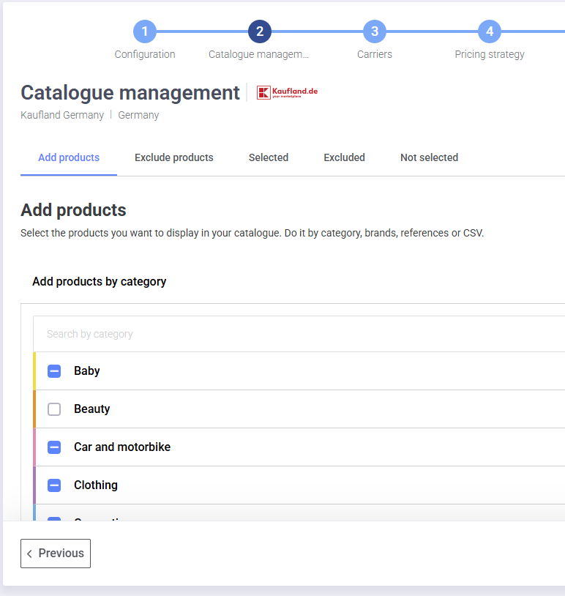This screenshot has width=565, height=596.
Task: Click step 2 Catalogue management circle
Action: [x=259, y=31]
